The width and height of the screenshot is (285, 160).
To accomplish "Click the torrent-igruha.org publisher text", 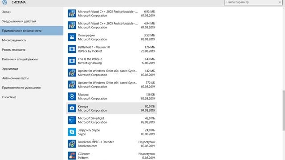I will coord(90,63).
